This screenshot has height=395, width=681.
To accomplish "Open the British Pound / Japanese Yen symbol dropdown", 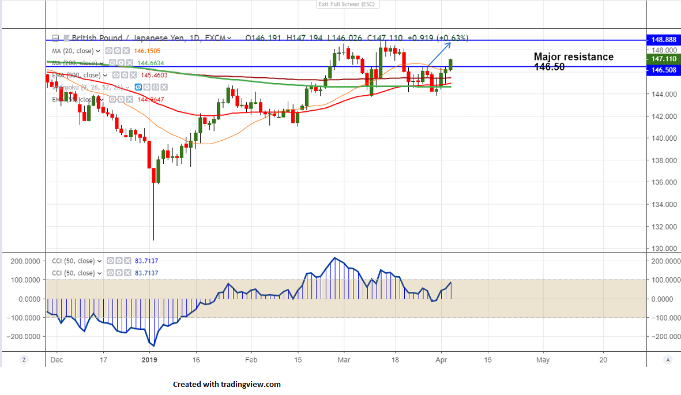I will tap(229, 38).
